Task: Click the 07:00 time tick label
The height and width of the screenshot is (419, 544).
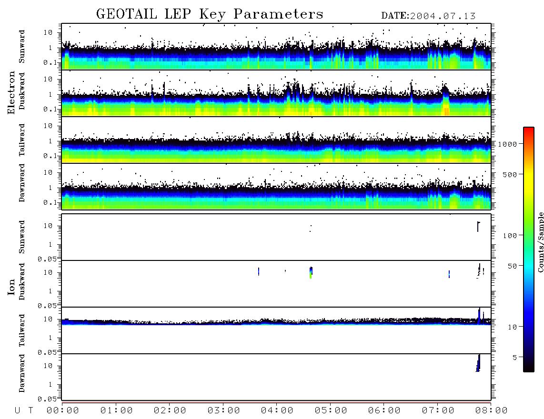Action: coord(438,411)
